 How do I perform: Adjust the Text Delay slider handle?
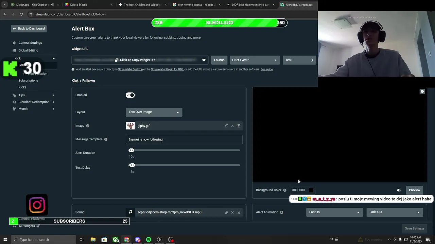132,165
